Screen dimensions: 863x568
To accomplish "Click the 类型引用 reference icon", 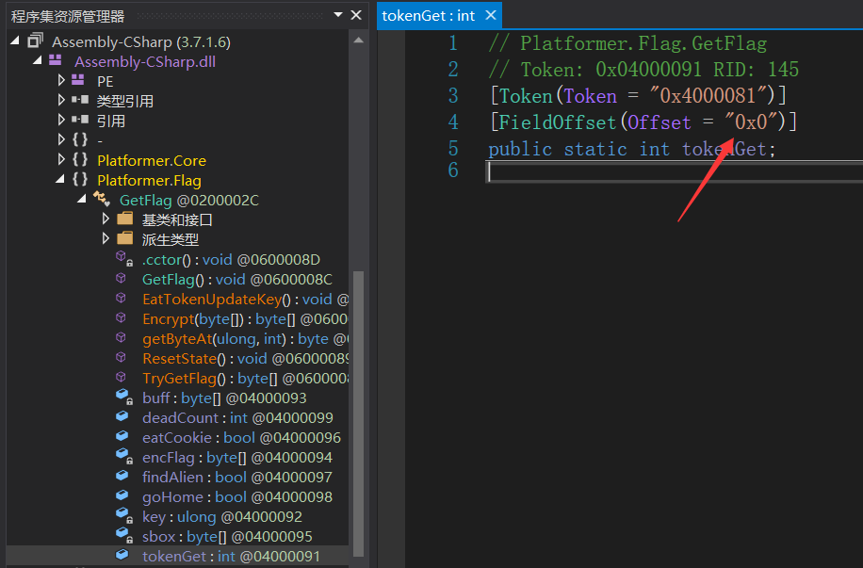I will [80, 100].
